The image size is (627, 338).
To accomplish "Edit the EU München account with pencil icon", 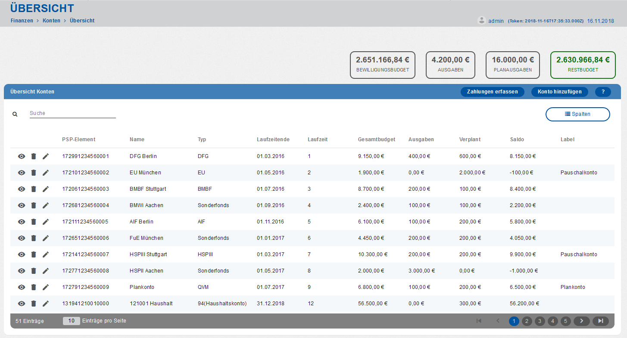I will [x=46, y=173].
